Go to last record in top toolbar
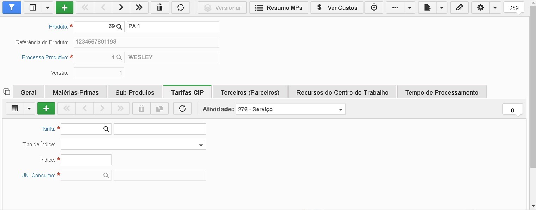 139,7
